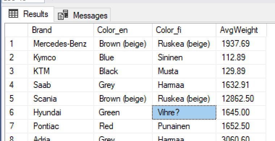Select row number 1 header
Viewport: 275px width, 141px height.
17,44
